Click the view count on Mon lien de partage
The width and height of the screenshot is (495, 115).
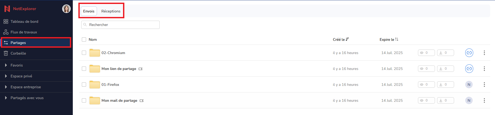(426, 69)
